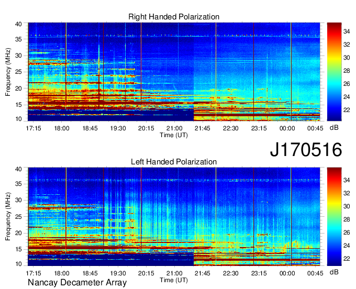The height and width of the screenshot is (289, 356).
Task: Click the 'Left Handed Polarization' plot title
Action: click(x=174, y=162)
